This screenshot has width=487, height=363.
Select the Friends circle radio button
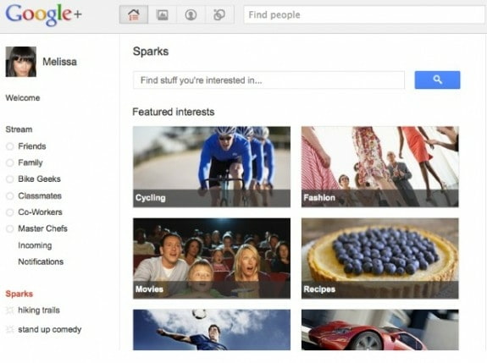click(x=10, y=146)
